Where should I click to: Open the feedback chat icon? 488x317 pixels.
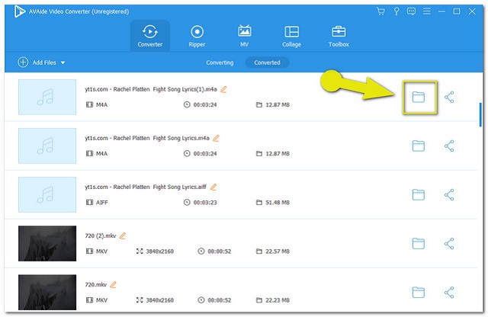coord(411,11)
